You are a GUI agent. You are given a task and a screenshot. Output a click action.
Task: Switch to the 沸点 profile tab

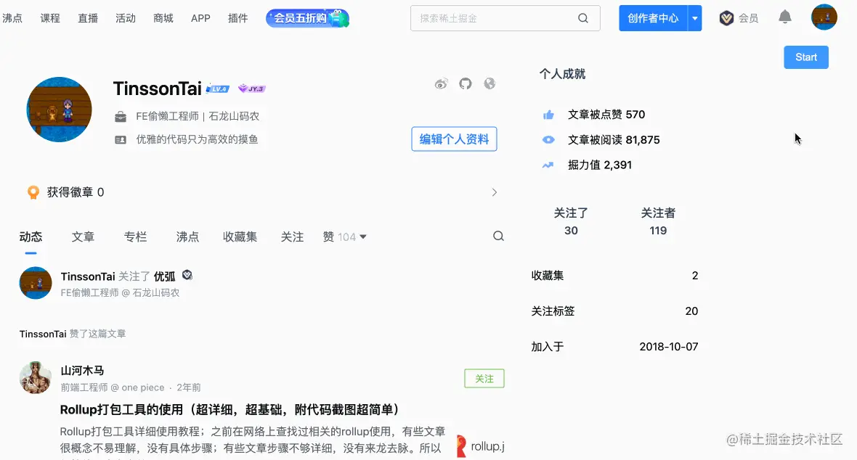pos(187,237)
